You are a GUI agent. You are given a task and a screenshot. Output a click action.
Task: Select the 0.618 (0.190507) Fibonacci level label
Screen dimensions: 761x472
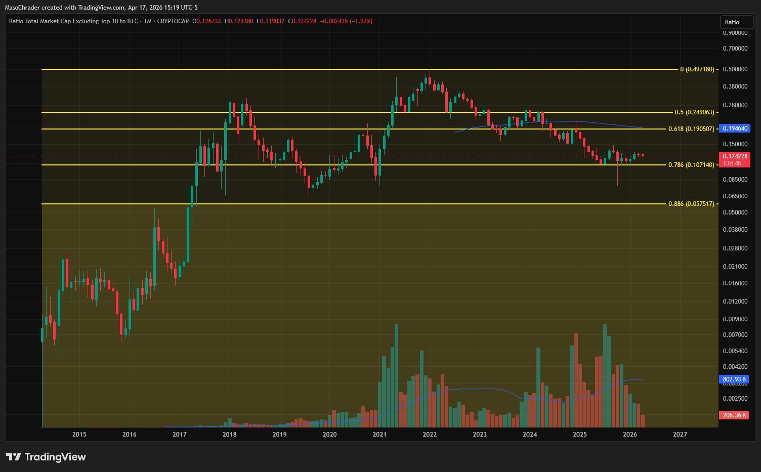click(692, 129)
